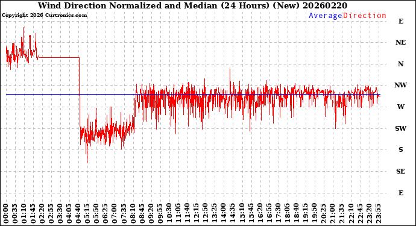Screen dimensions: 416x226
Task: Click the 22:10 time axis label
Action: coord(351,214)
